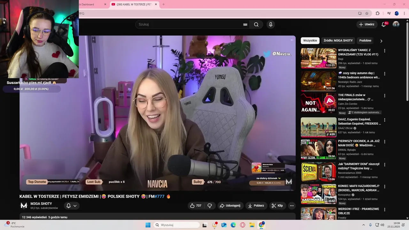Open the M3GA SHOTY channel name link

click(x=41, y=203)
